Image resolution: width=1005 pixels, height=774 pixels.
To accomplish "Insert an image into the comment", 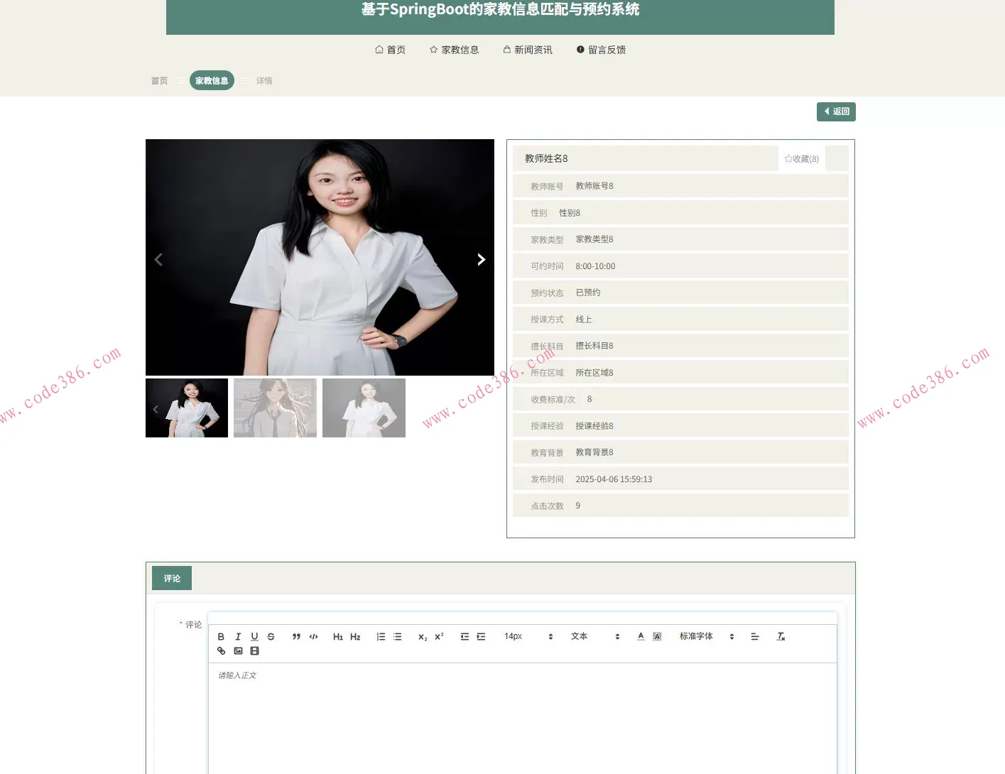I will [x=238, y=650].
